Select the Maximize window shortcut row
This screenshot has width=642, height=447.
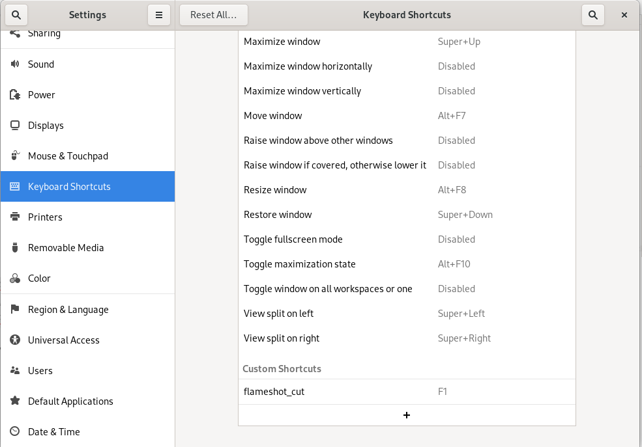coord(407,42)
